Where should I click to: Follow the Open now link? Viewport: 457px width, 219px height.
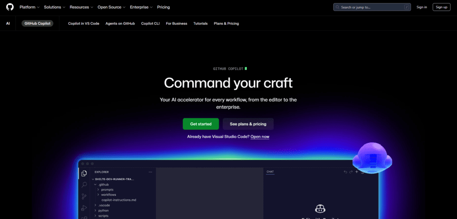tap(260, 137)
